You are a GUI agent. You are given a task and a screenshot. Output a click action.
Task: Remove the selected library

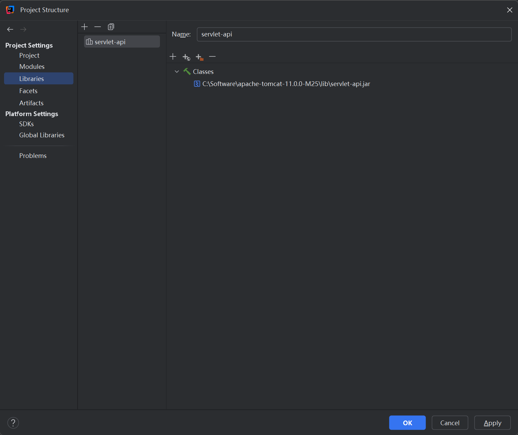98,27
